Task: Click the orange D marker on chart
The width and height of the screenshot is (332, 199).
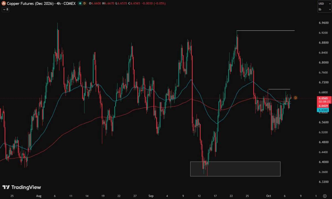Action: click(x=295, y=98)
